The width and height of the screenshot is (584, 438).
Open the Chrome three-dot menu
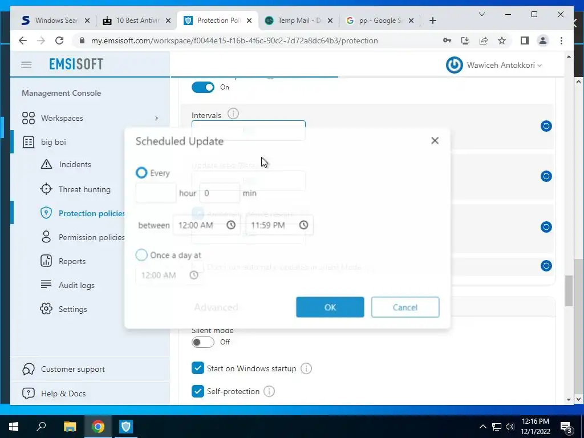pos(561,40)
